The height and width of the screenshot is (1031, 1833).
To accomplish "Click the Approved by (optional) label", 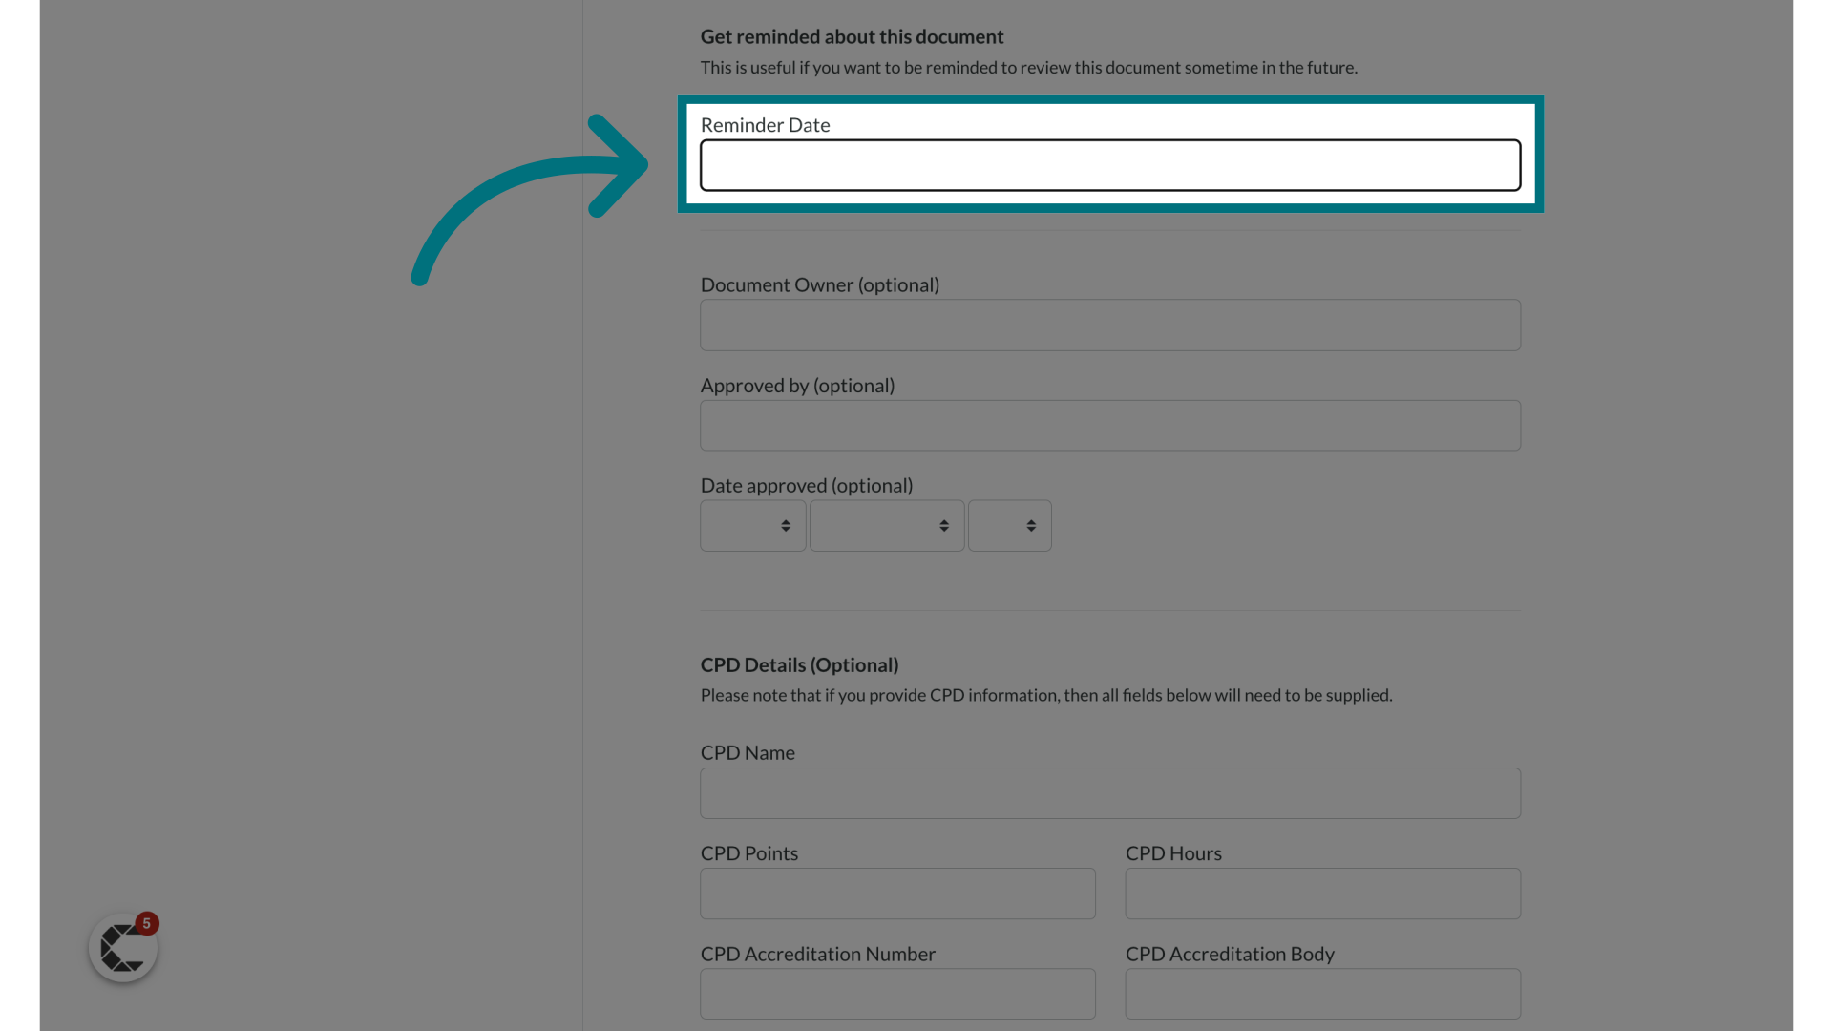I will point(797,386).
